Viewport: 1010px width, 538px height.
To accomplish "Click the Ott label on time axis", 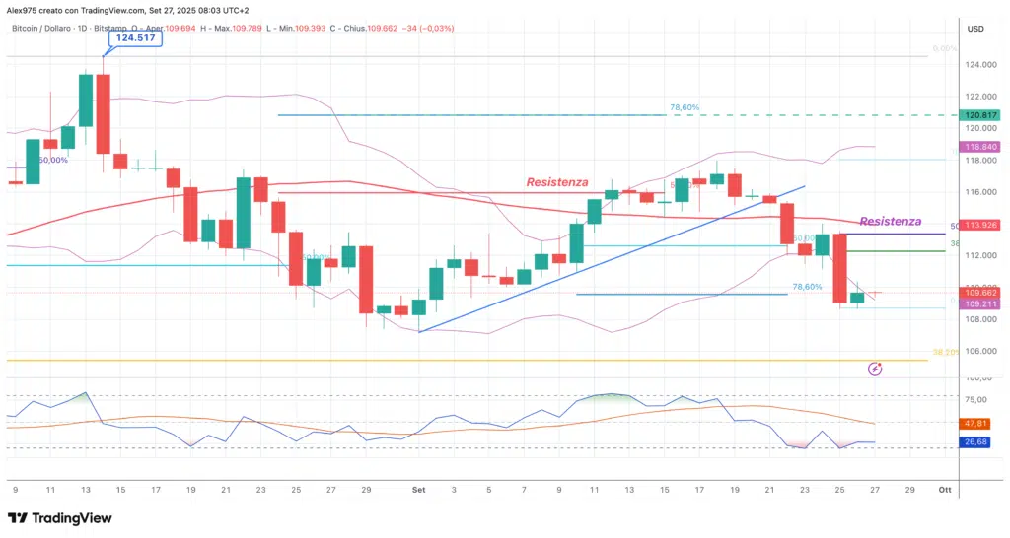I will click(944, 489).
